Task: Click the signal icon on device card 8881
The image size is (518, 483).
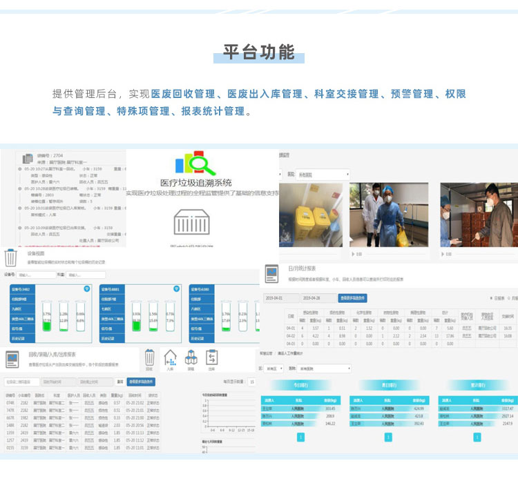Action: (x=176, y=289)
